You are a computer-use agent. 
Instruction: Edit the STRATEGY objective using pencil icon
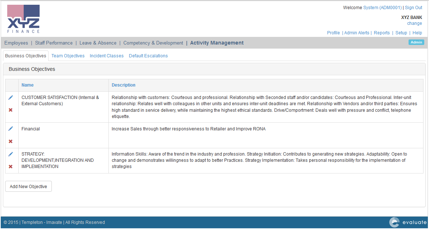pos(11,154)
